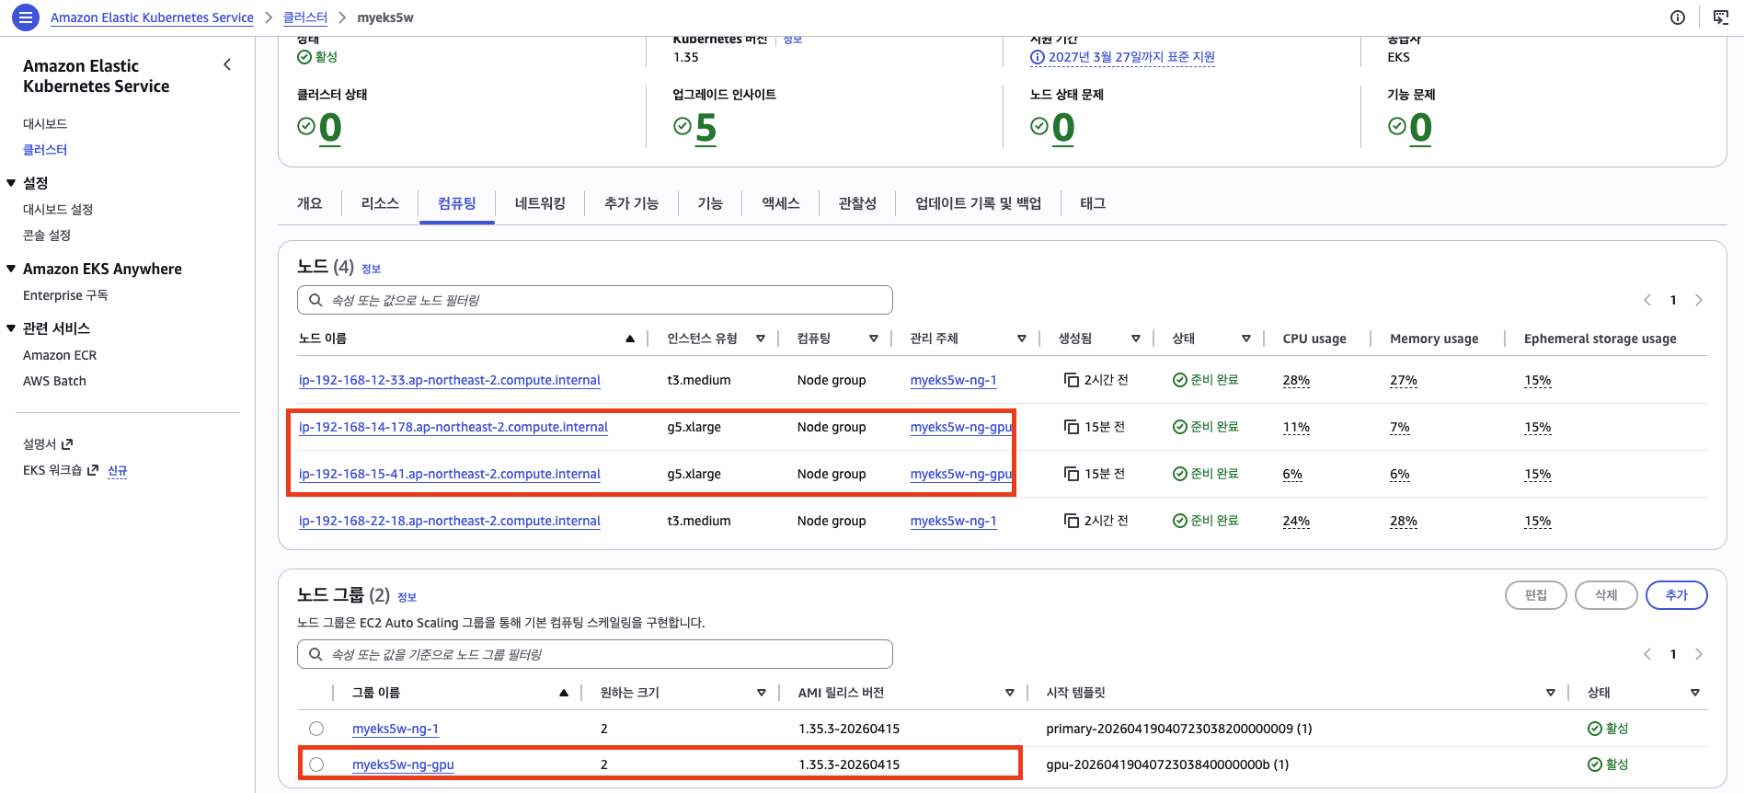The image size is (1744, 793).
Task: Select the myeks5w-ng-1 node group radio
Action: click(316, 729)
